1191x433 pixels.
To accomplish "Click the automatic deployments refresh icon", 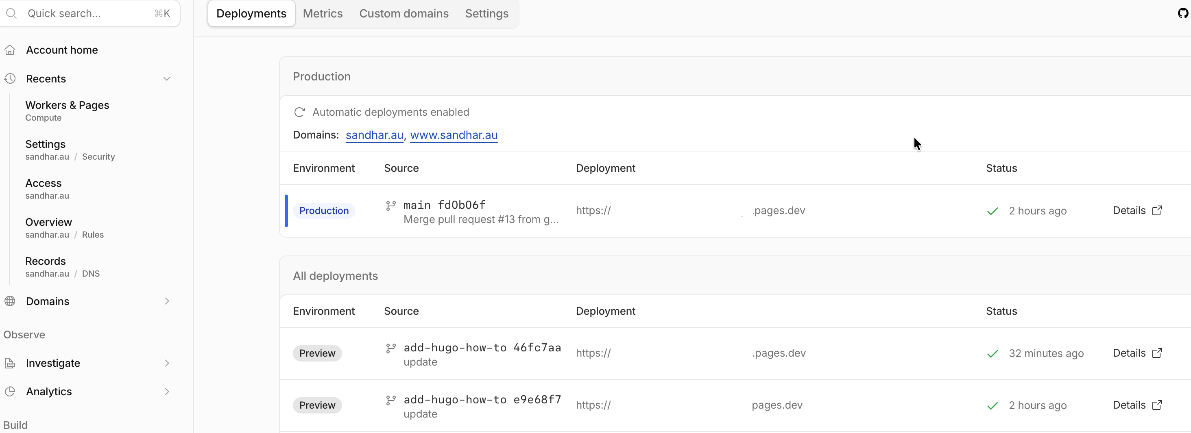I will (x=300, y=112).
